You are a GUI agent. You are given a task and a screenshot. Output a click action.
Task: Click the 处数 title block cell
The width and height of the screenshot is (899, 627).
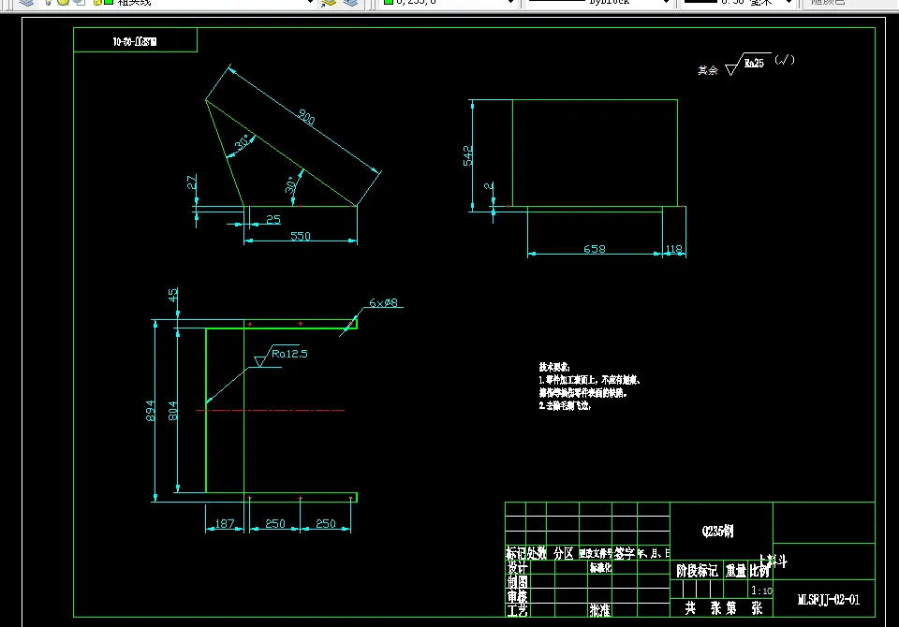coord(537,553)
